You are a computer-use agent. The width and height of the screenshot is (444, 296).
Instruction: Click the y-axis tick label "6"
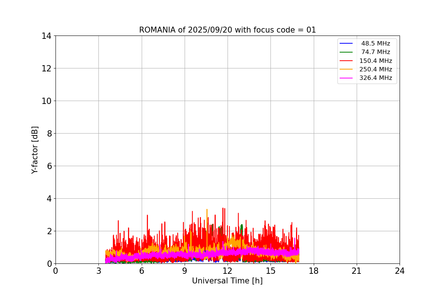[x=49, y=166]
